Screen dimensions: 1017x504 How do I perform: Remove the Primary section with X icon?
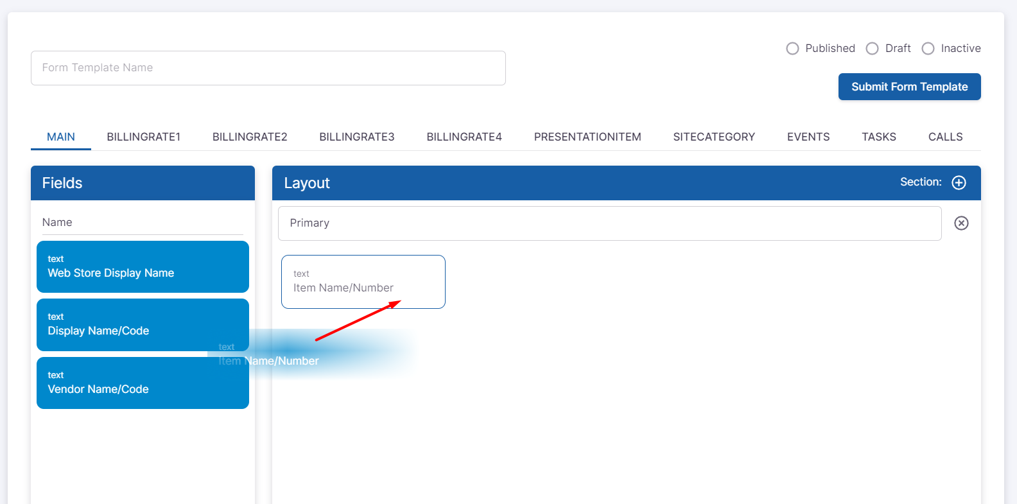pyautogui.click(x=961, y=223)
